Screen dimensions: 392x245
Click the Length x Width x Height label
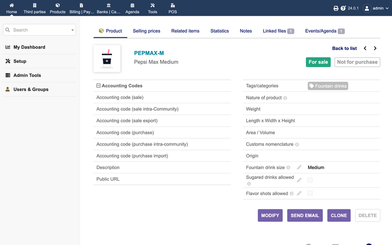270,121
